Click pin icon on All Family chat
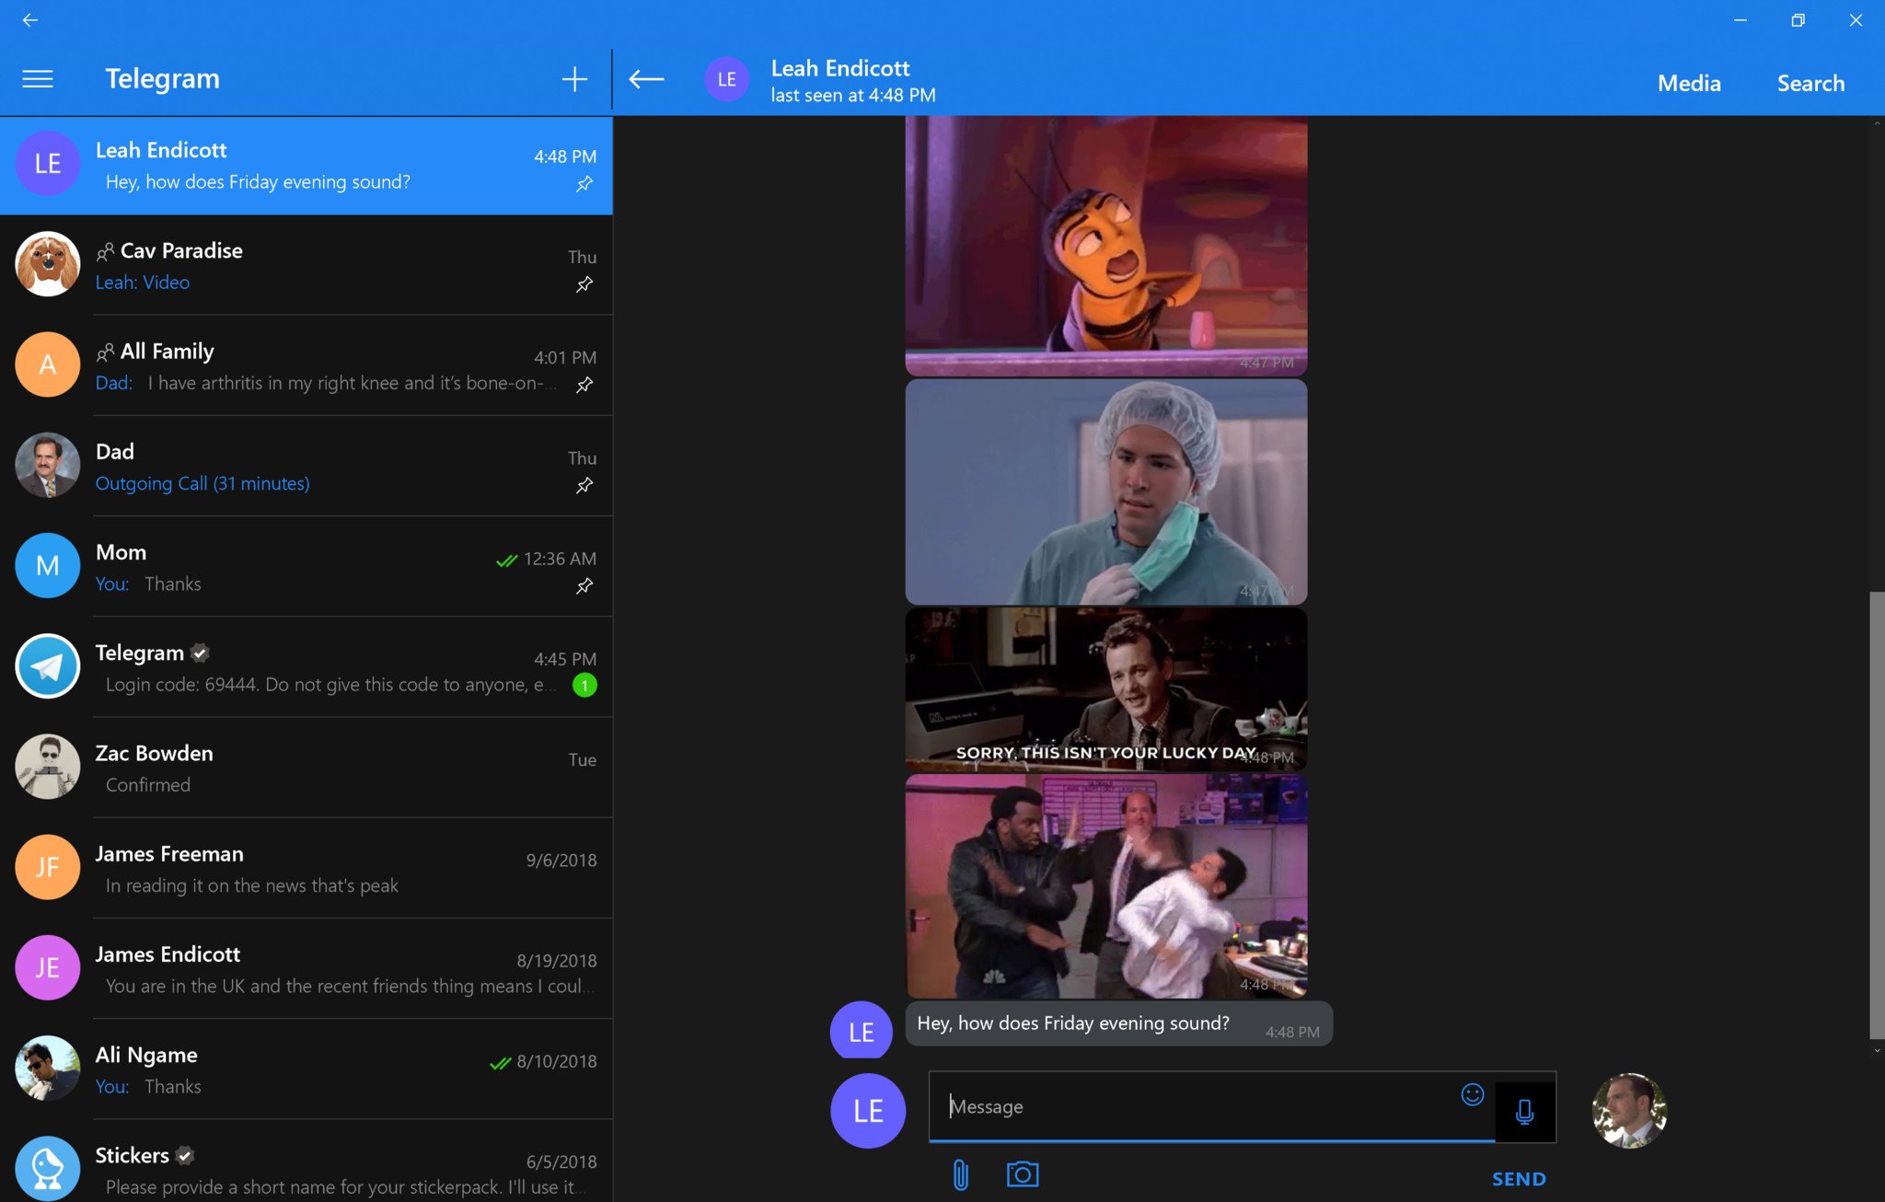The width and height of the screenshot is (1885, 1202). [x=584, y=385]
